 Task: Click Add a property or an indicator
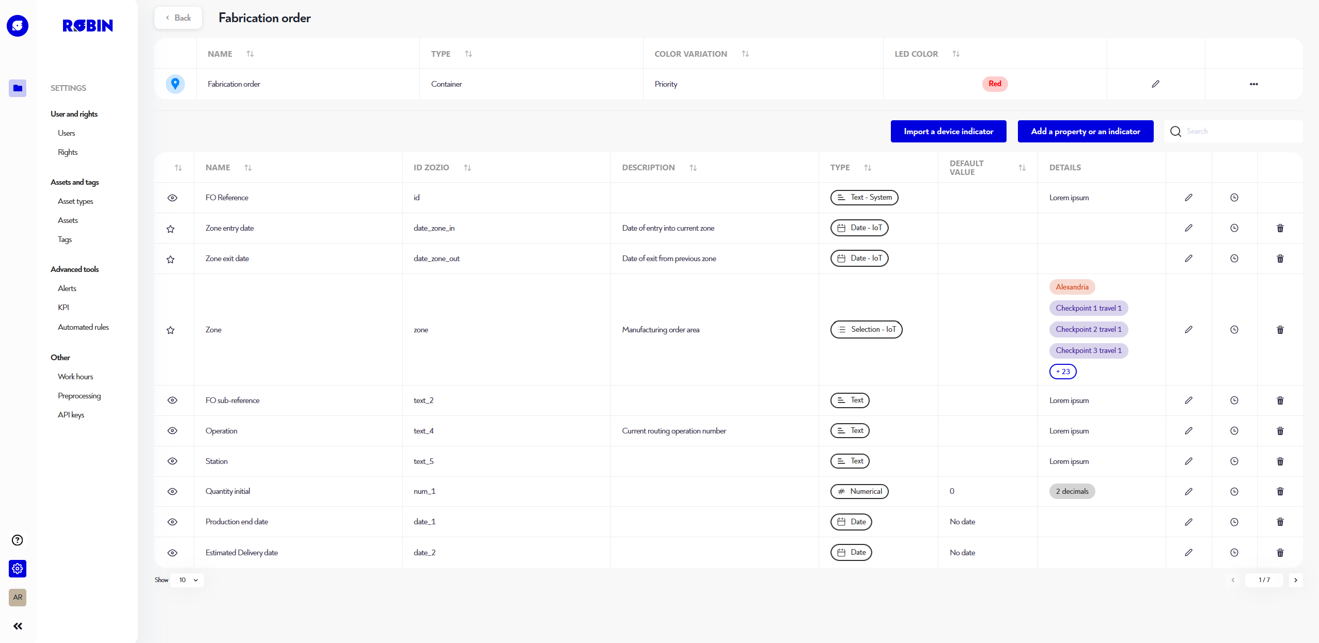pos(1086,132)
